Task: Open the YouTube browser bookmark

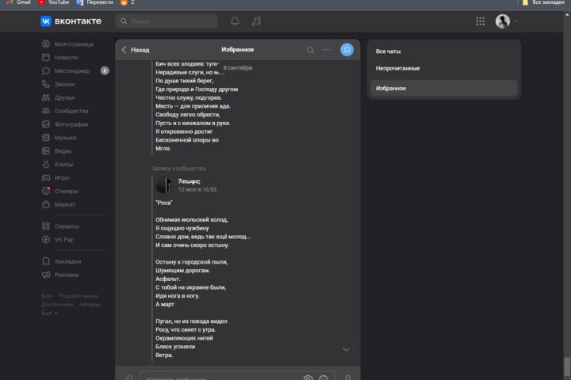Action: [54, 2]
